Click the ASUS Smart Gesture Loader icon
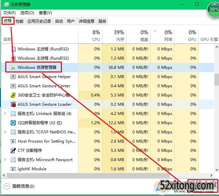 [13, 104]
